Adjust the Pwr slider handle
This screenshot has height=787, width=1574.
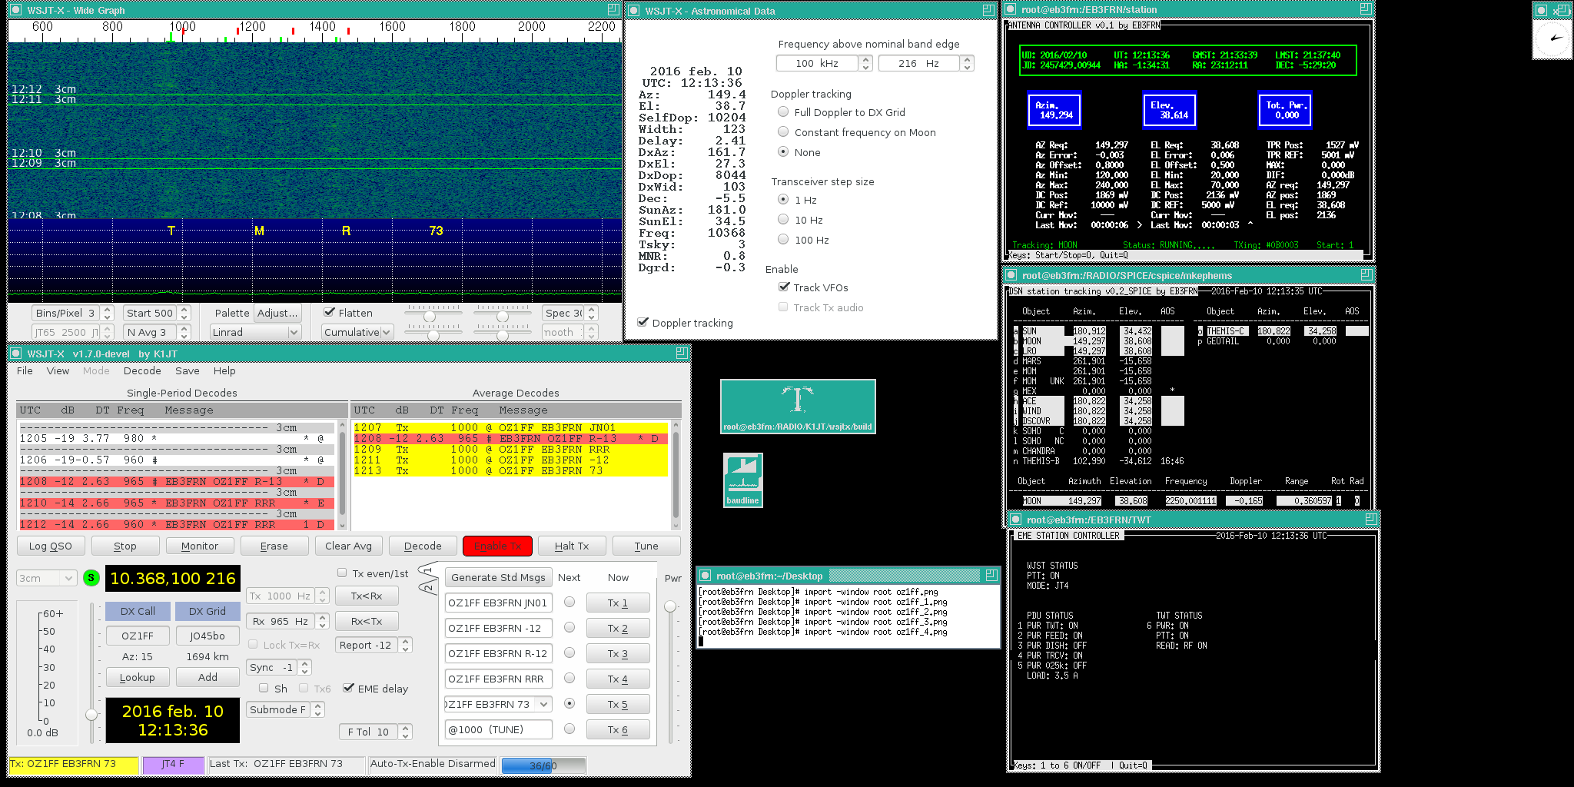(670, 606)
